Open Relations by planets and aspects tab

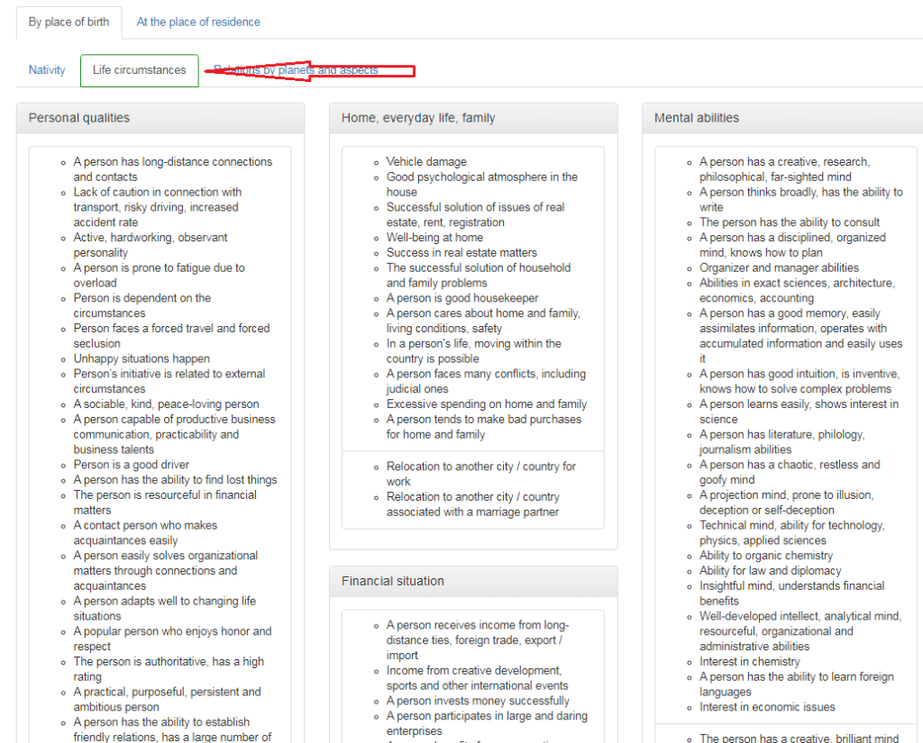(296, 70)
